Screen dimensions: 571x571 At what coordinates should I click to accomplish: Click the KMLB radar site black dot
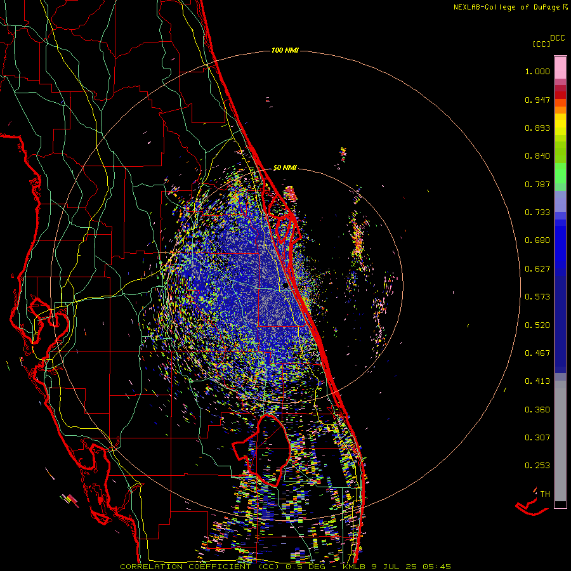point(285,286)
